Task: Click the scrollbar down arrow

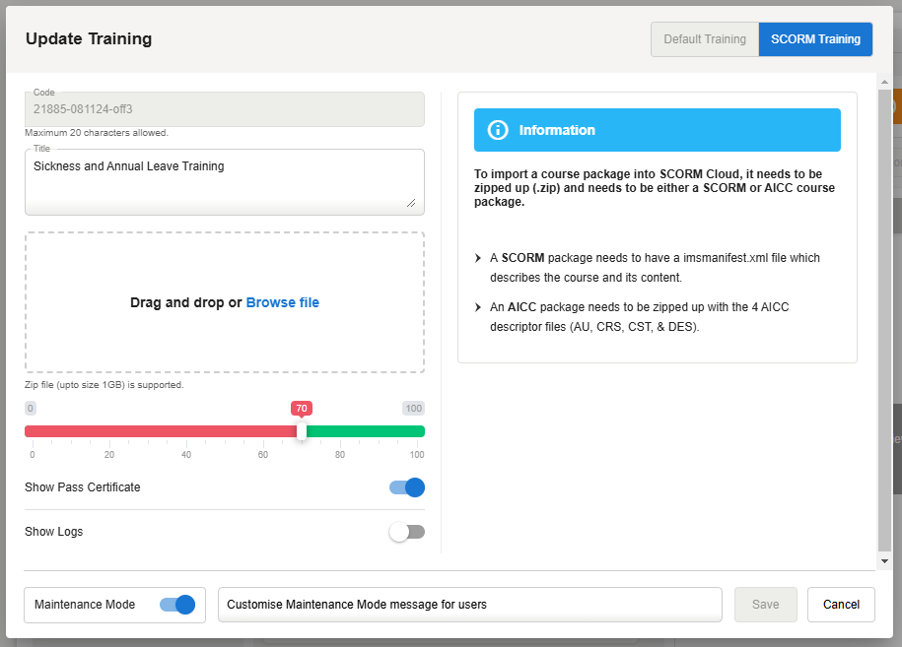Action: [x=884, y=560]
